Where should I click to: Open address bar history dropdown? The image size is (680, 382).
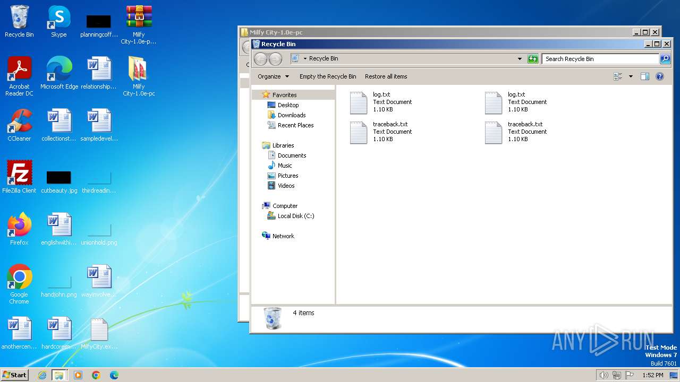[520, 59]
